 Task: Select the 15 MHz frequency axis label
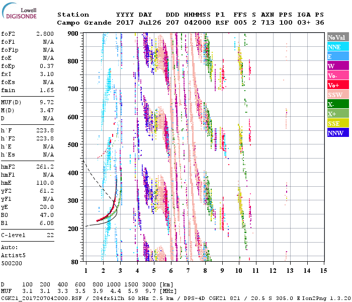point(323,270)
